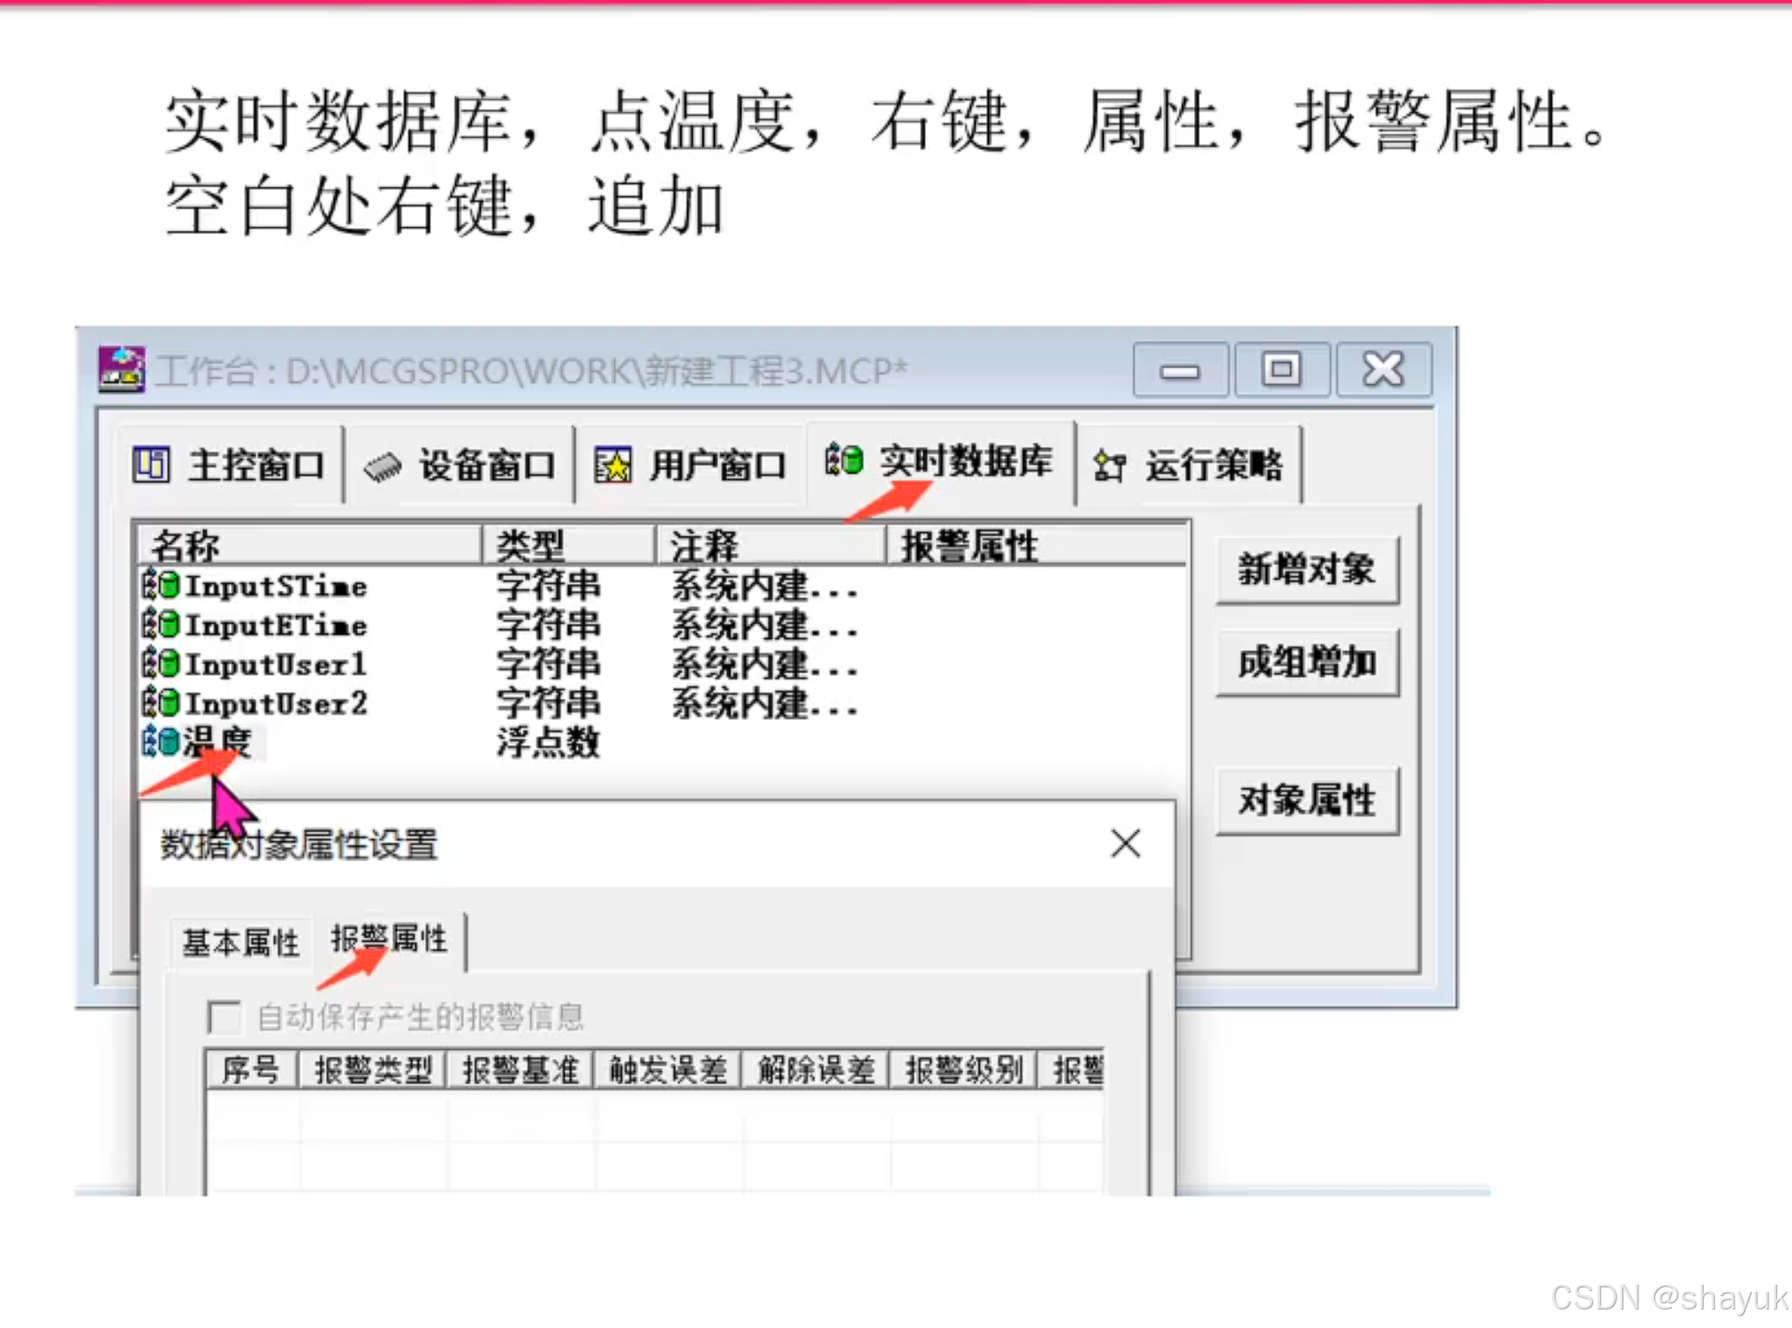Click the 报警级别 column header

(x=962, y=1070)
